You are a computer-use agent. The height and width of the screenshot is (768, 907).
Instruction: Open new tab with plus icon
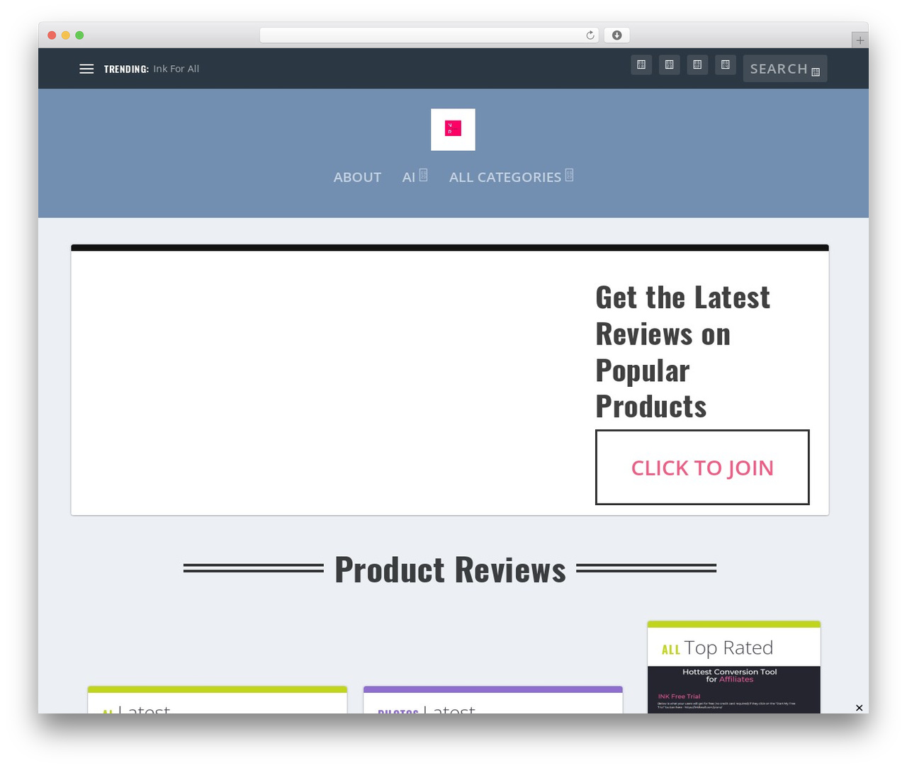pos(860,40)
